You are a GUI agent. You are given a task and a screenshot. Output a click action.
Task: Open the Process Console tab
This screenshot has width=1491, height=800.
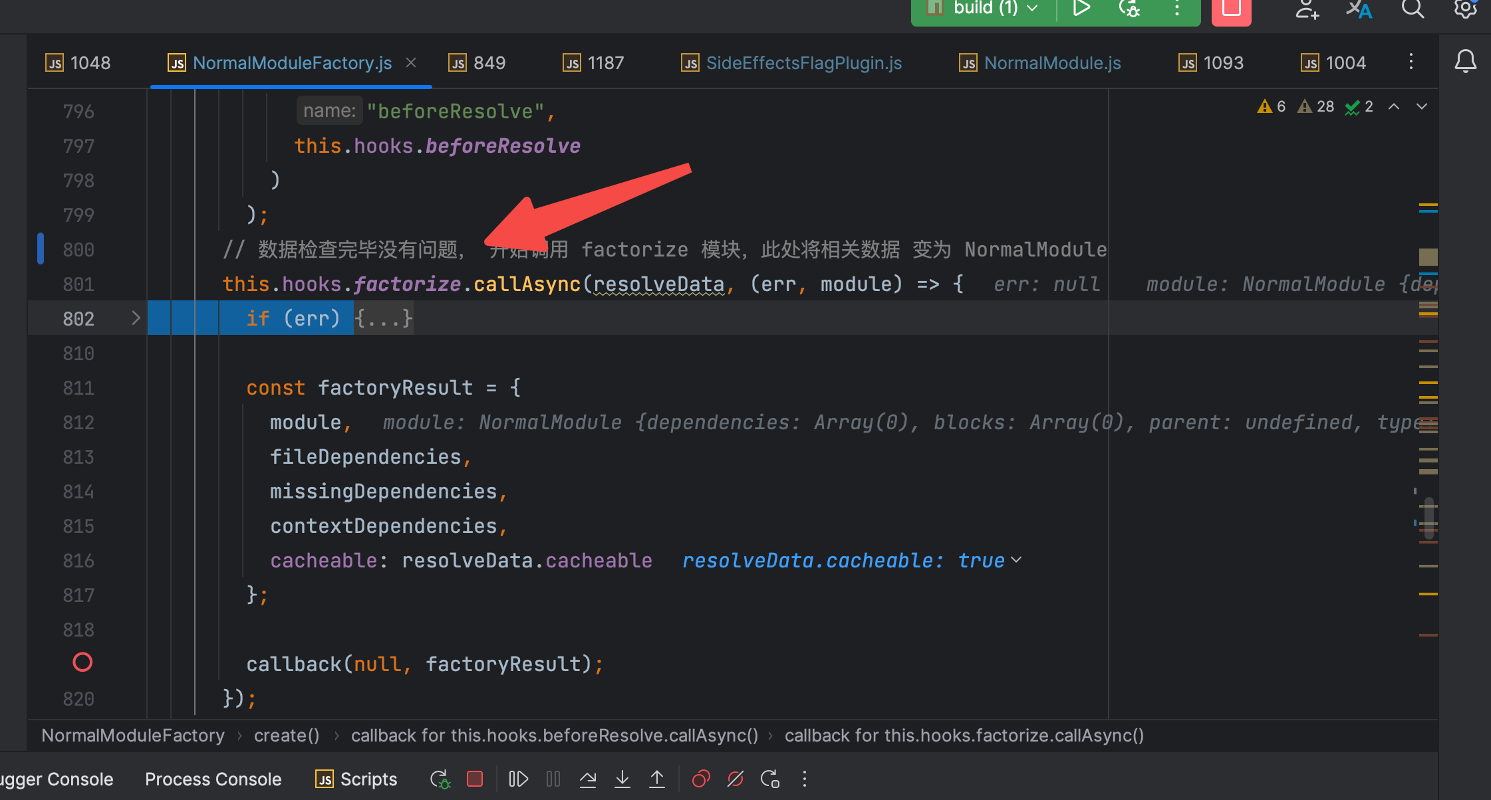(213, 779)
